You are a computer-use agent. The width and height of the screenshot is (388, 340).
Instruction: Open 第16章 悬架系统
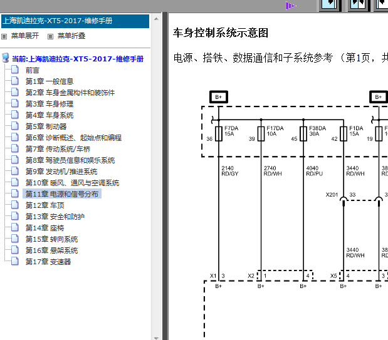point(52,250)
